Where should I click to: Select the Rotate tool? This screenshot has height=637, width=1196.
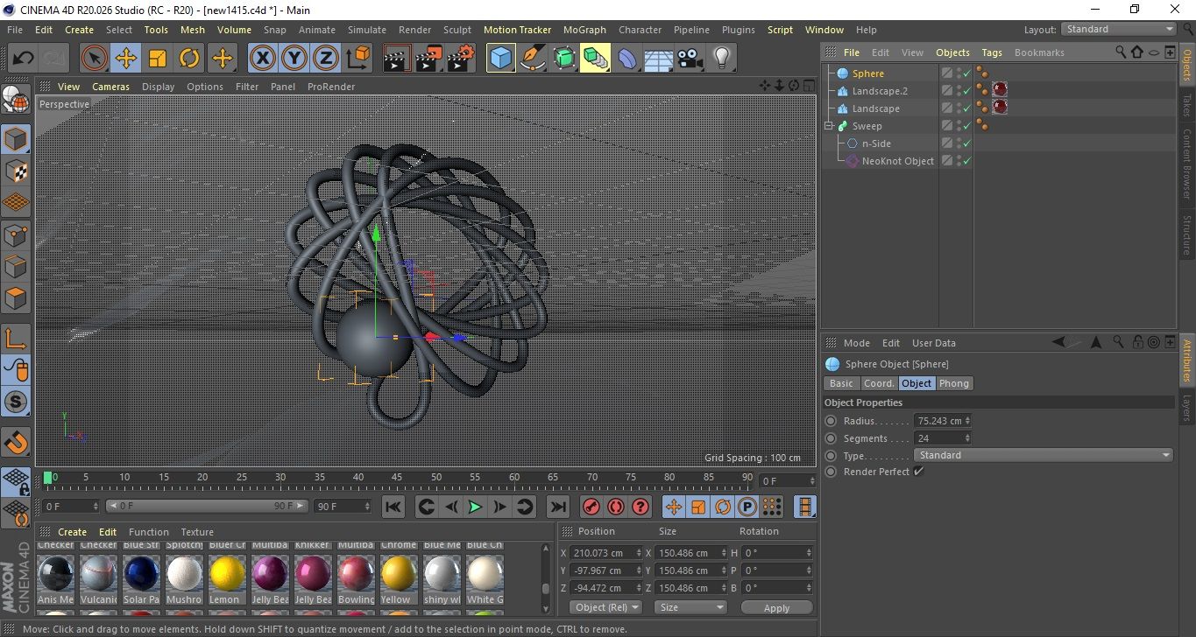[189, 59]
